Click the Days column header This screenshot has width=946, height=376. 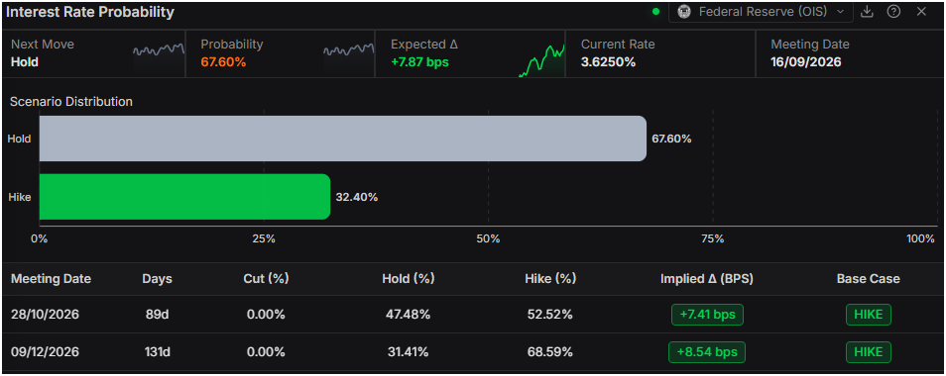(157, 279)
